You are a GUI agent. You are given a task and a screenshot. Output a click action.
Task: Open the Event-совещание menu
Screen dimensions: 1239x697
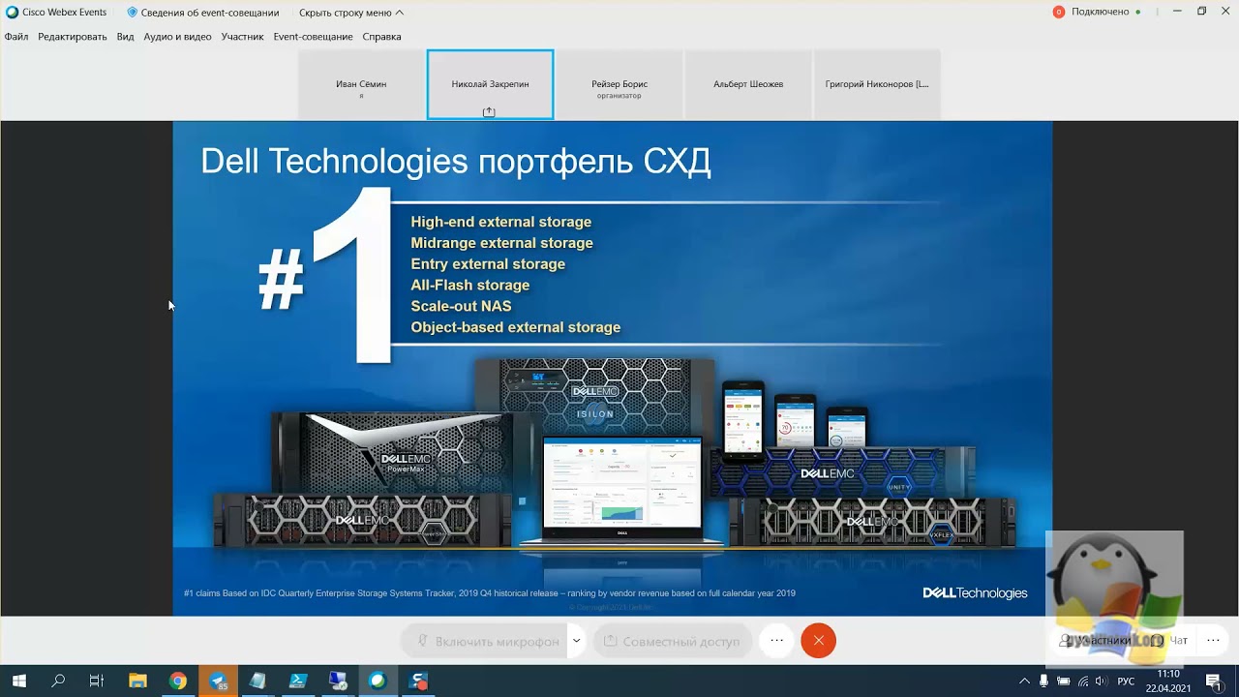(313, 37)
